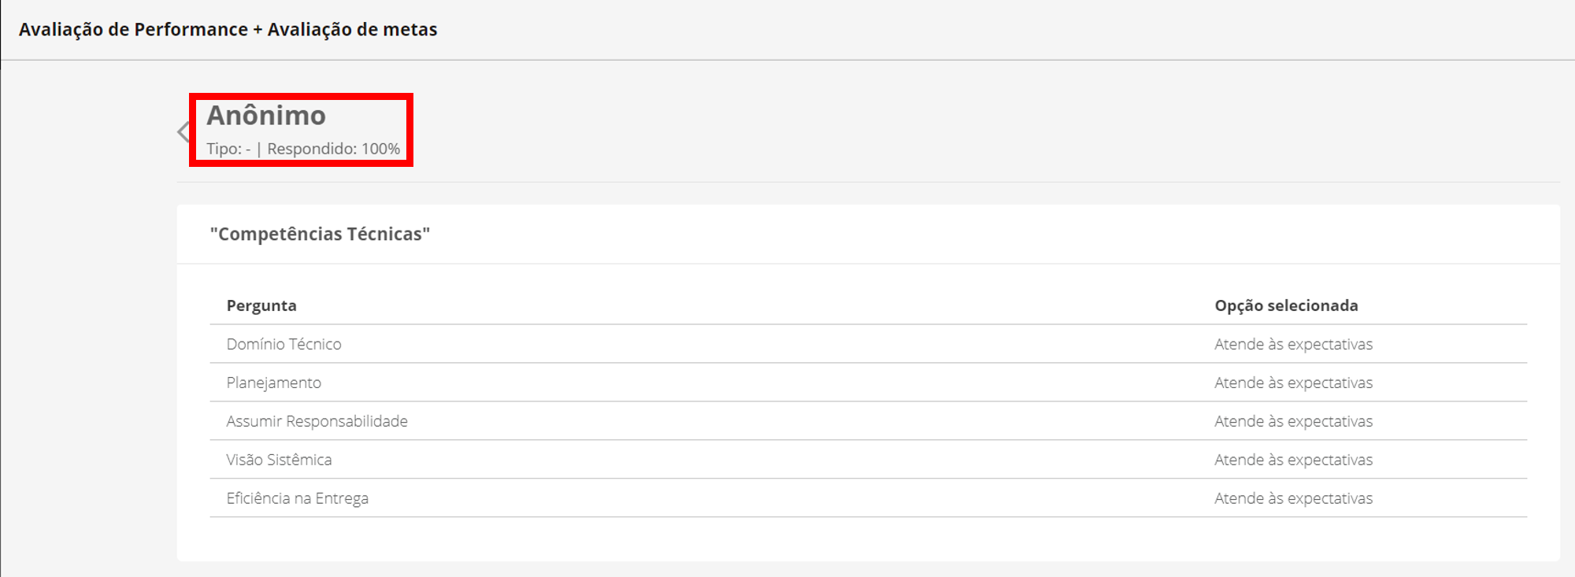1575x577 pixels.
Task: Click the Competências Técnicas section header
Action: (320, 235)
